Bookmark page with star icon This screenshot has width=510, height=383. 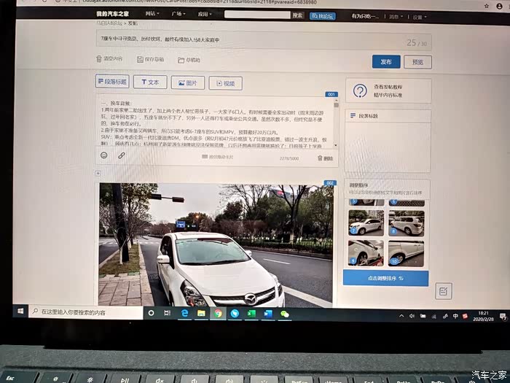pos(487,6)
